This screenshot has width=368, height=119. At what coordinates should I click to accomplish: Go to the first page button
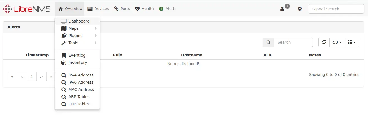tap(12, 76)
